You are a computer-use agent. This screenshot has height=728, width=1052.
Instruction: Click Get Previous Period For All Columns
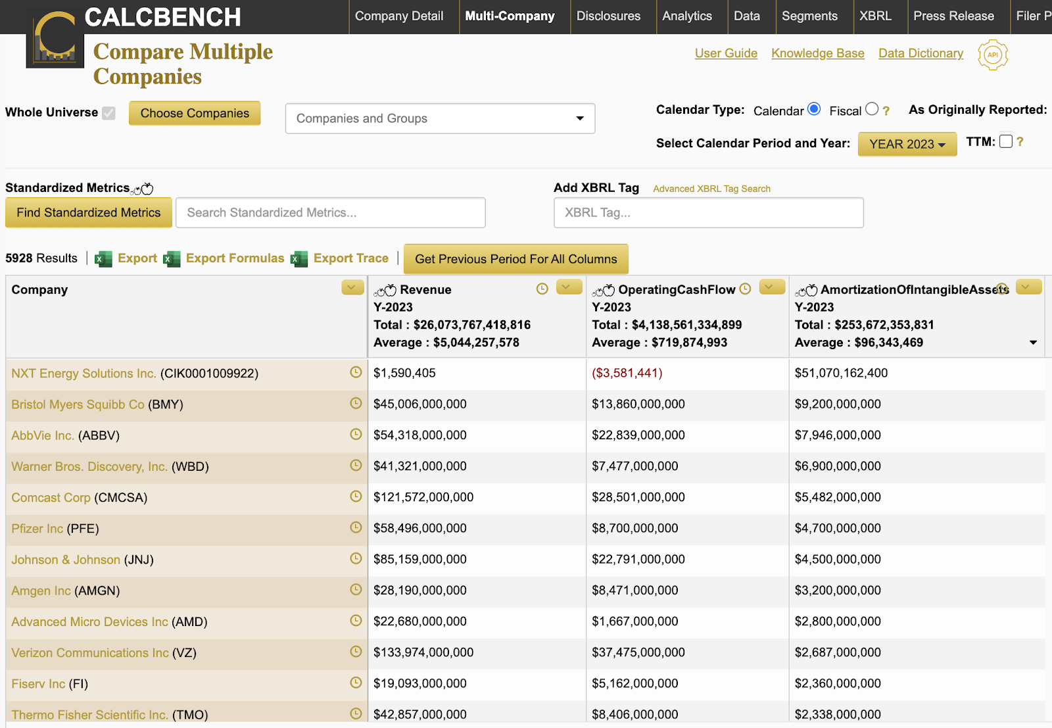click(516, 259)
